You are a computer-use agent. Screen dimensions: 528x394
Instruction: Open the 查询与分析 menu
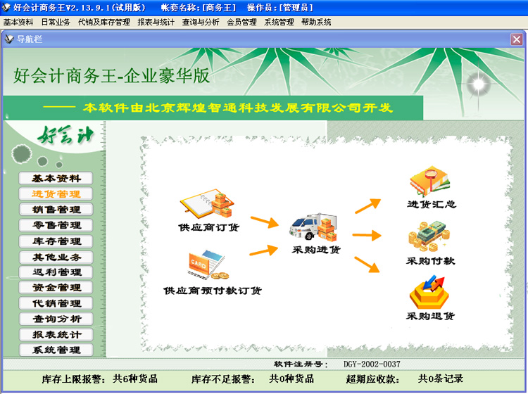pos(201,23)
